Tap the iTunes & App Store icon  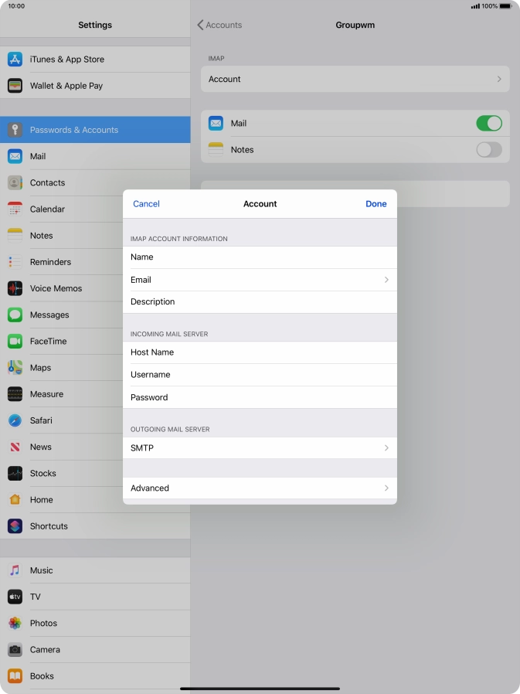point(15,60)
